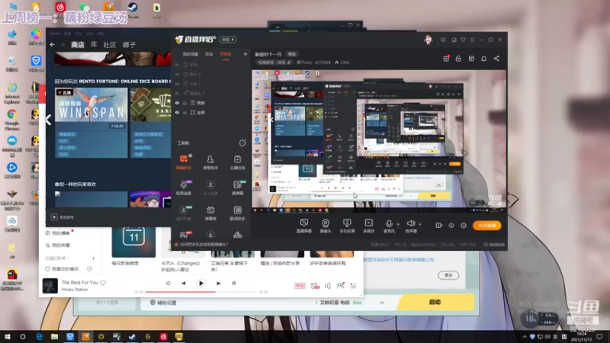
Task: Click the orange 关闭直播 button
Action: pos(486,226)
